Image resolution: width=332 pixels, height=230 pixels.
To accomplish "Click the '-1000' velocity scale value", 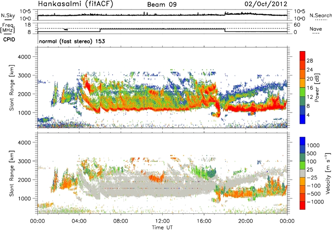I will 315,202.
